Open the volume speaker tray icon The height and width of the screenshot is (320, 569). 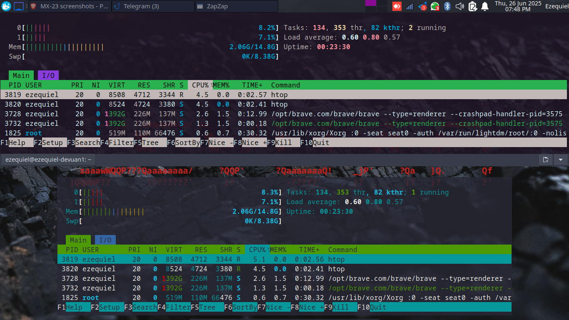[x=460, y=6]
